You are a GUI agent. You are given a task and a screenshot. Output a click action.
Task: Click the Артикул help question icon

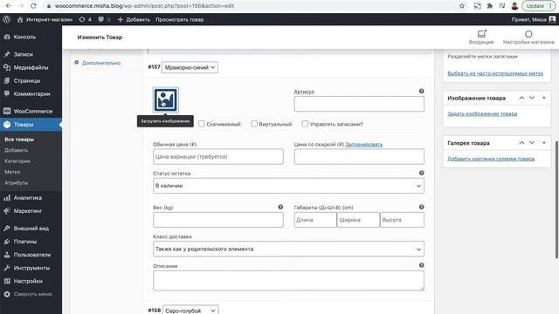point(421,91)
